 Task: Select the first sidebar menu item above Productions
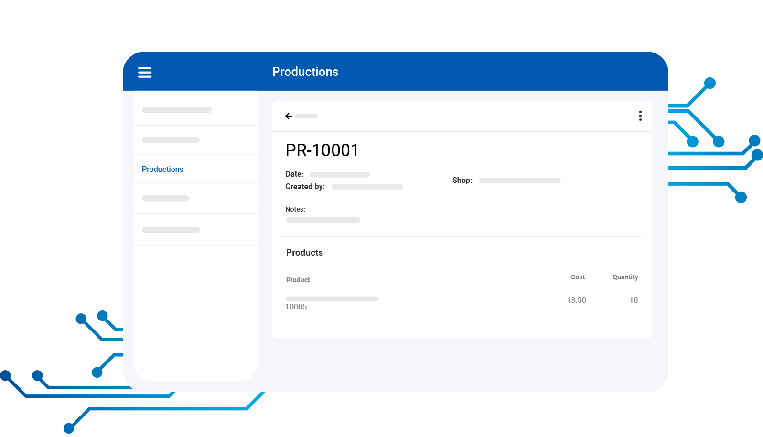click(177, 110)
